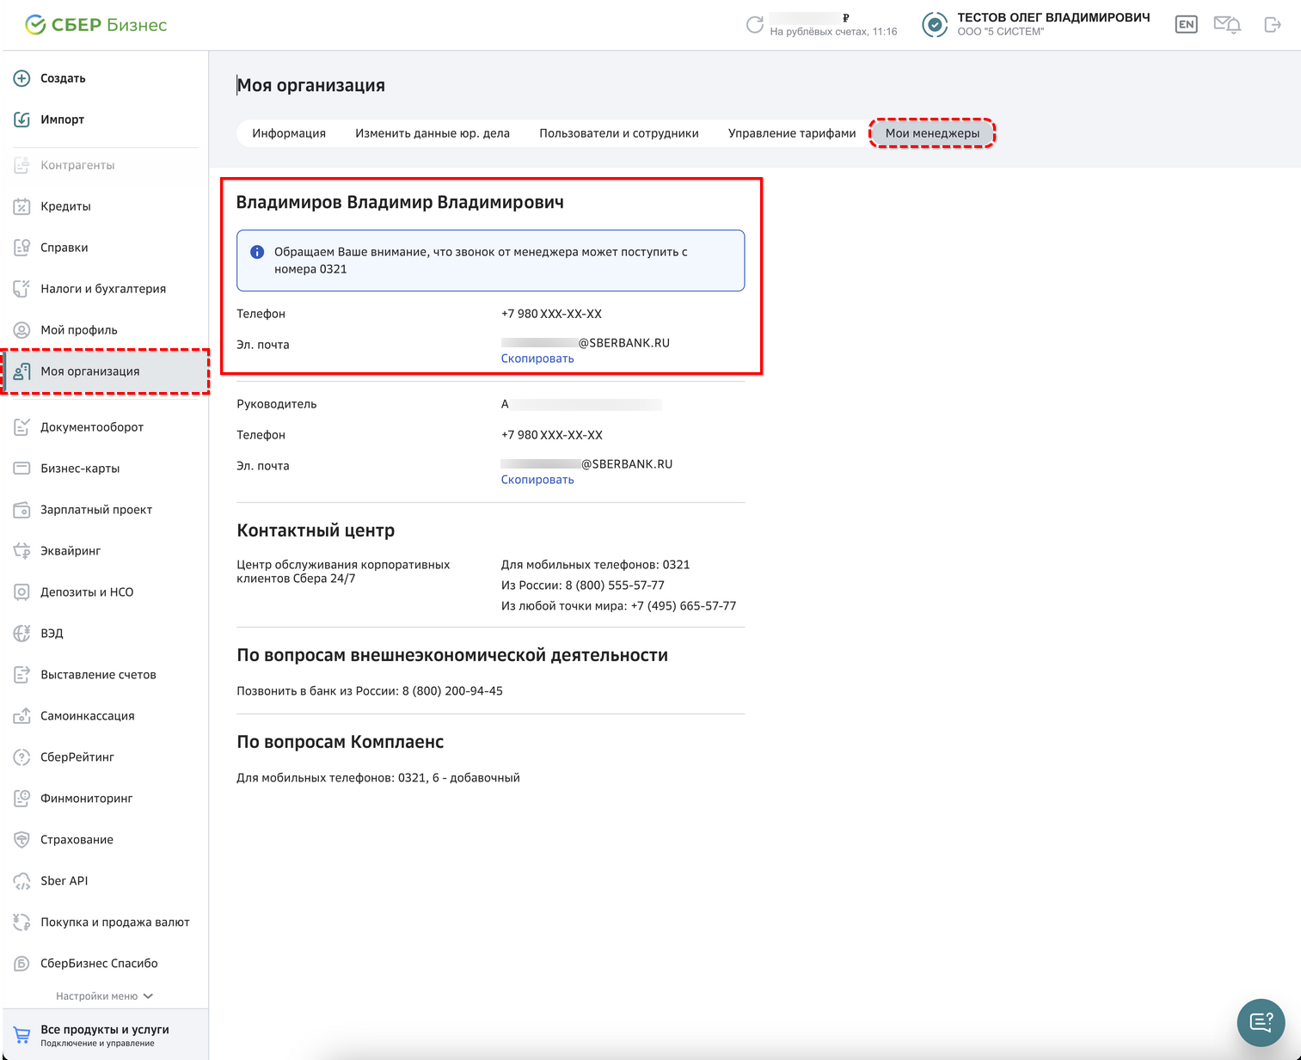Viewport: 1301px width, 1060px height.
Task: Click manager name Владимиров Владимир Владимирович
Action: click(x=400, y=202)
